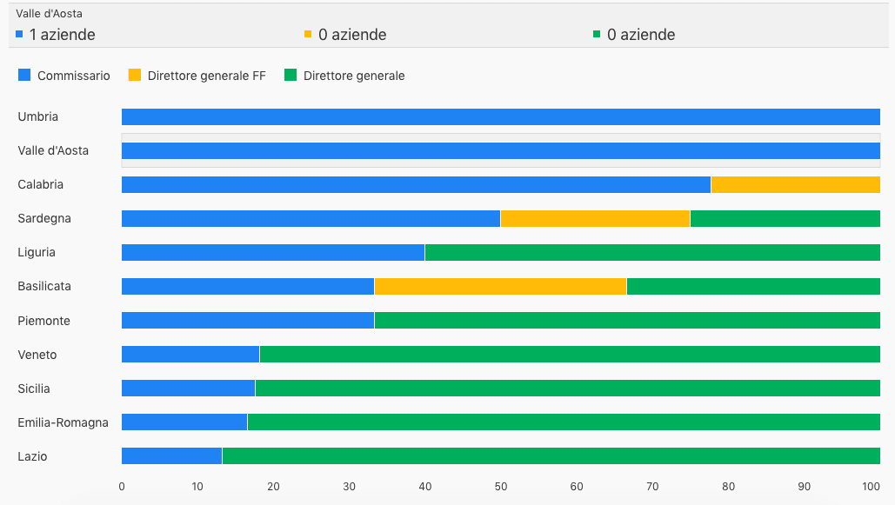Click Lazio's blue Commissario segment

point(171,455)
